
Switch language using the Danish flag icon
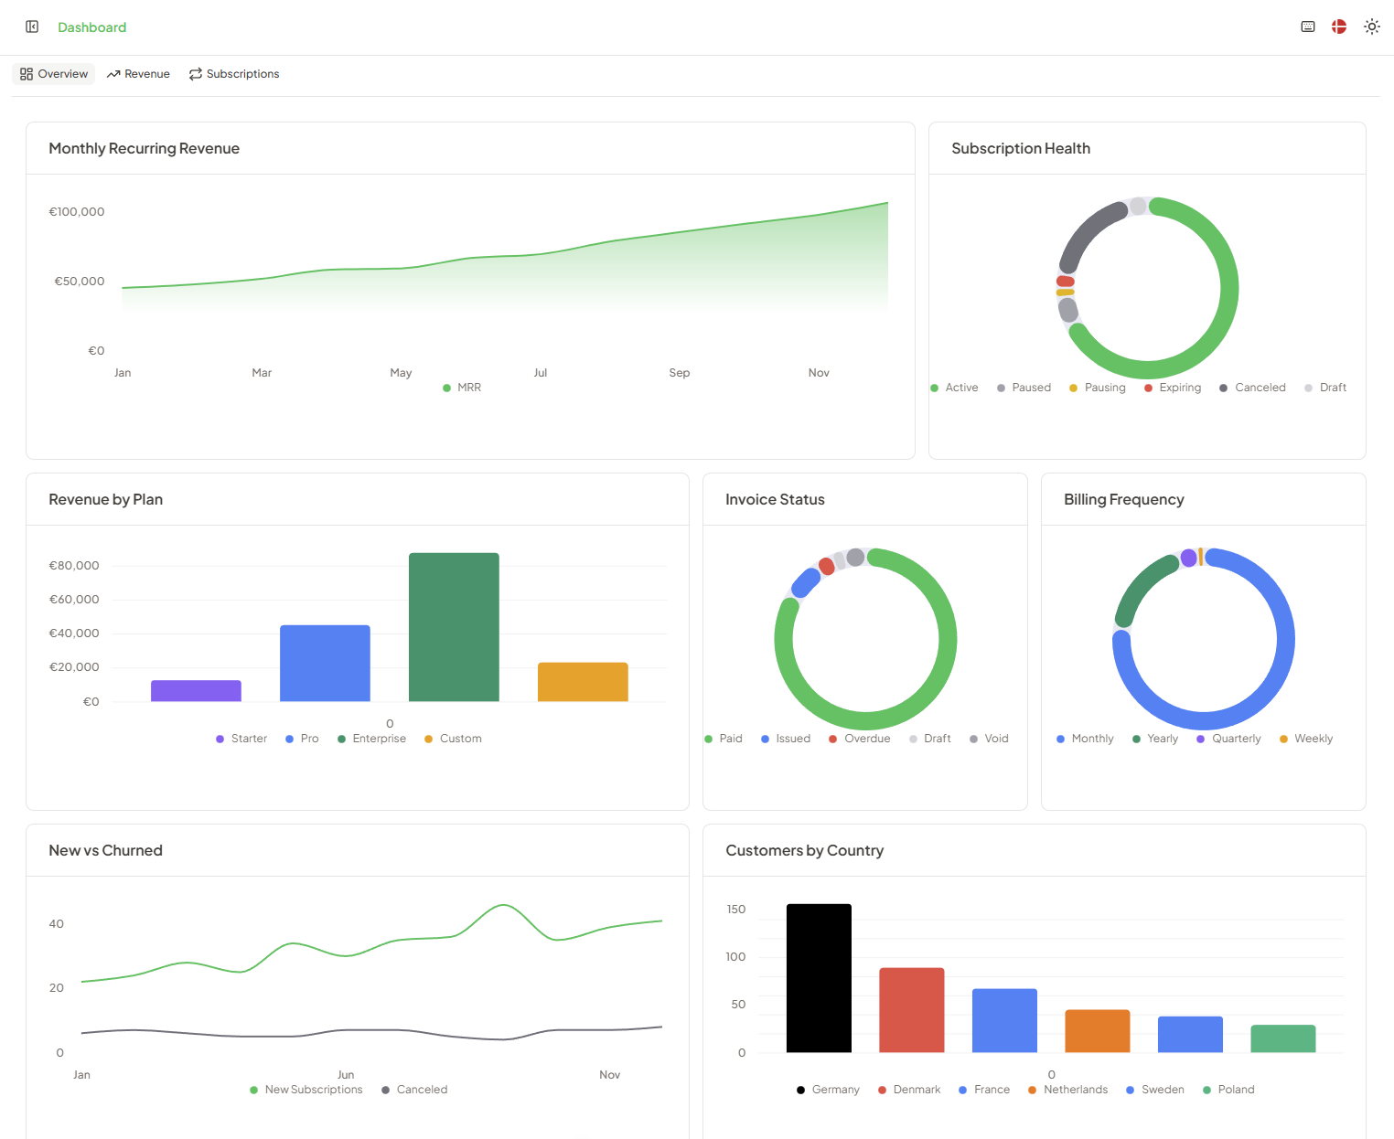pos(1338,27)
